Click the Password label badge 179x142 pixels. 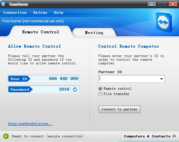[x=20, y=89]
